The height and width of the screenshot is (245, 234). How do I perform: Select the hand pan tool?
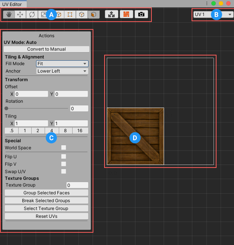8,15
